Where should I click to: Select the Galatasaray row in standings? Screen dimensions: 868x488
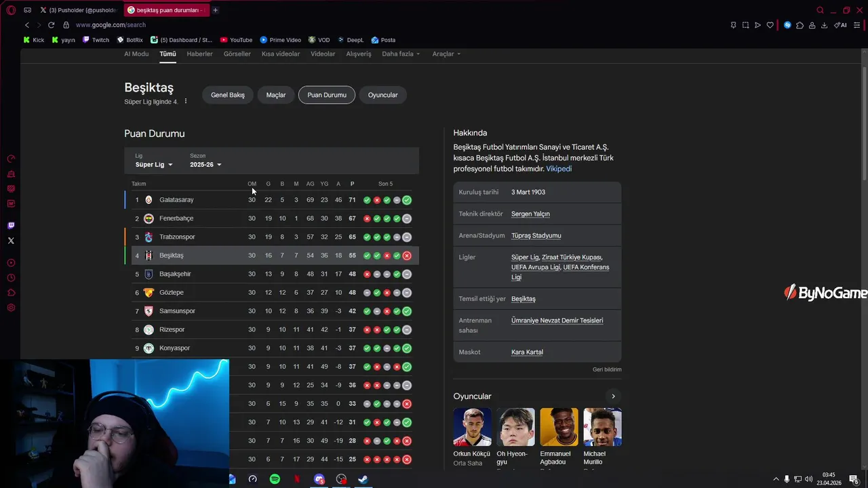(x=272, y=200)
